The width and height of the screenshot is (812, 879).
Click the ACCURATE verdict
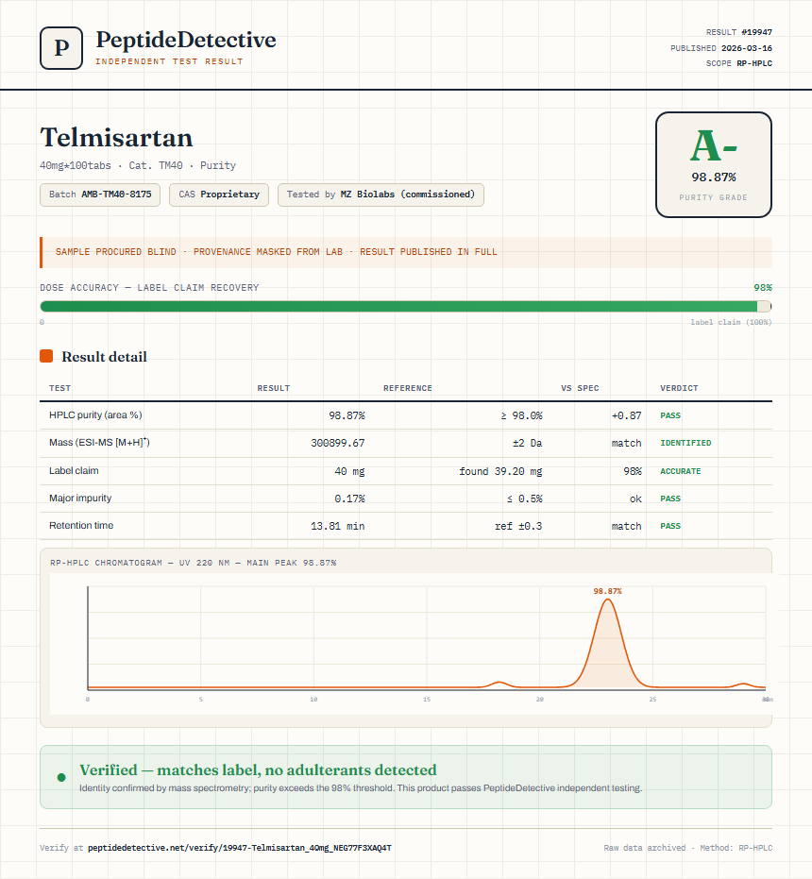click(x=680, y=471)
